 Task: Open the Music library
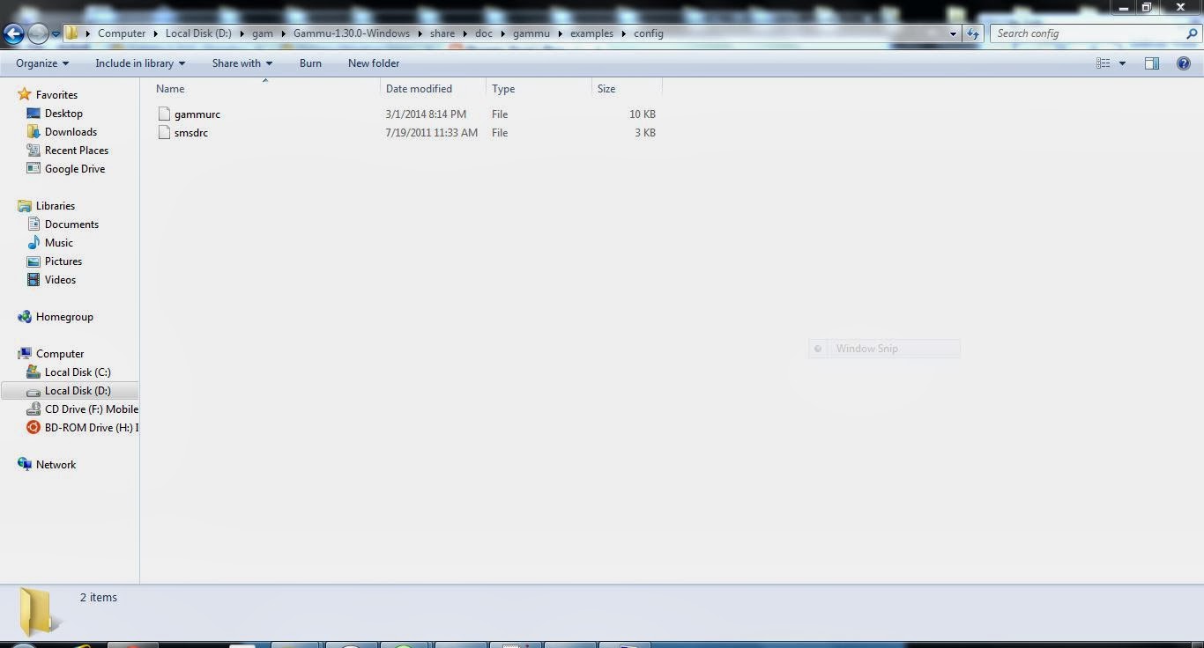59,243
